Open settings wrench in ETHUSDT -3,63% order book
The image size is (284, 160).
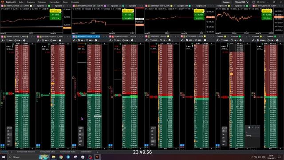[x=146, y=40]
